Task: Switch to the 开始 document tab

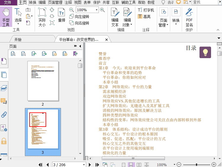Action: [18, 40]
